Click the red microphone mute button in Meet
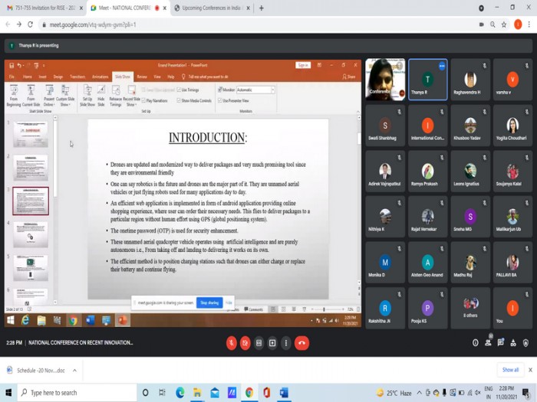Screen dimensions: 537x402 [x=231, y=343]
